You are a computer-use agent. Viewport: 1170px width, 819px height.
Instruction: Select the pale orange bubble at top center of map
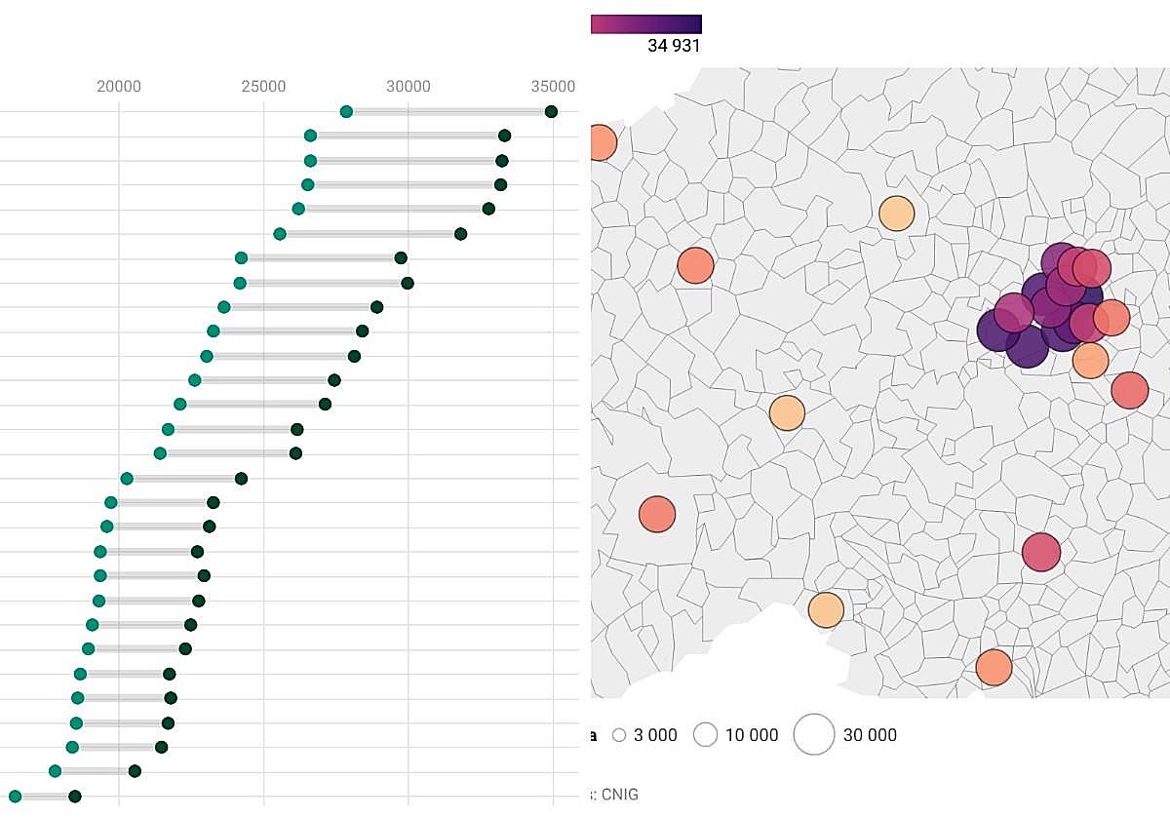pos(896,213)
